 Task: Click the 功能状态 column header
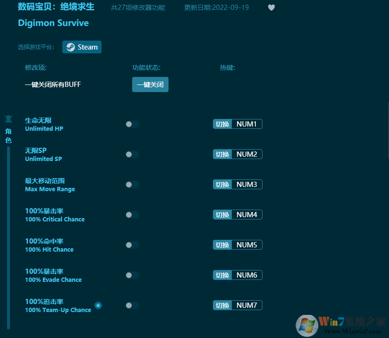(x=146, y=68)
